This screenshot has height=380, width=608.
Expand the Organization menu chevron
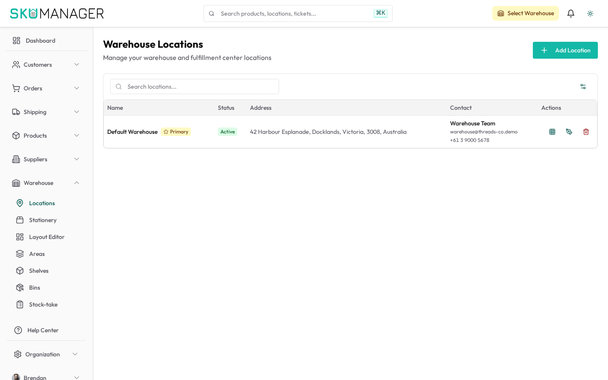coord(75,354)
